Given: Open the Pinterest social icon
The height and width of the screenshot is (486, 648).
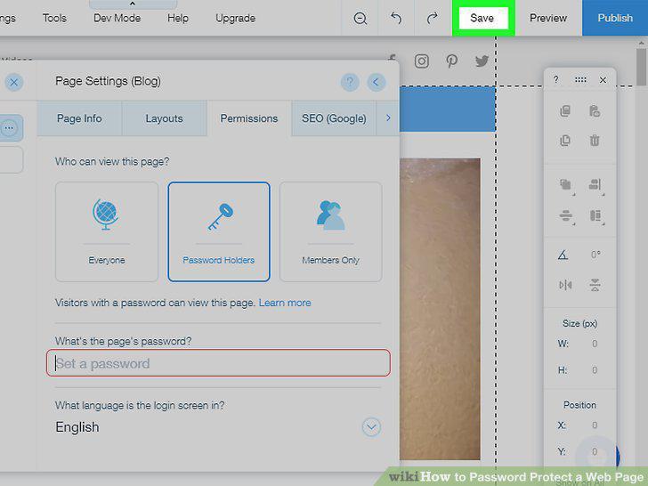Looking at the screenshot, I should pos(451,61).
